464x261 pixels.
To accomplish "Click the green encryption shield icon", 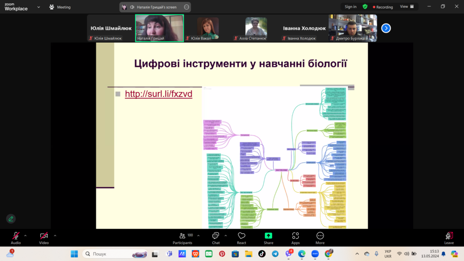I will pyautogui.click(x=365, y=7).
